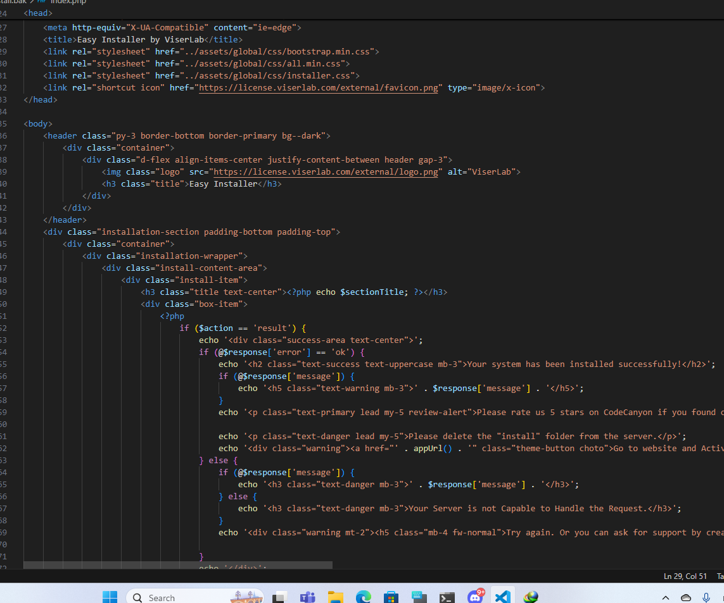Switch to Visual Studio Code taskbar icon
724x603 pixels.
[x=503, y=597]
